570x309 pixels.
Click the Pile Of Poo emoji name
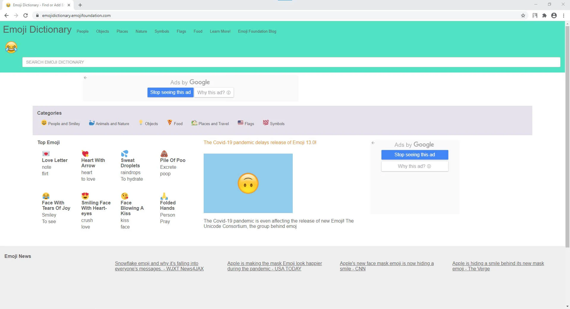(x=173, y=160)
